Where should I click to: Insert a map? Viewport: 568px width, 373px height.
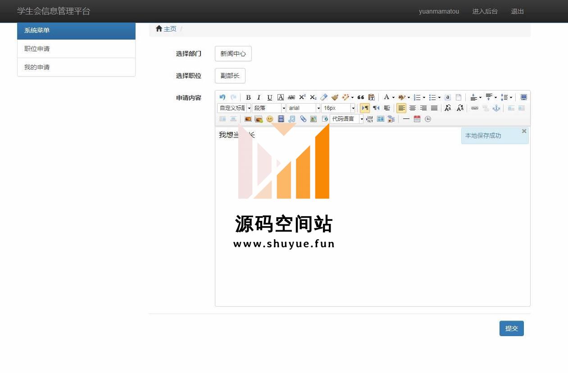(314, 119)
